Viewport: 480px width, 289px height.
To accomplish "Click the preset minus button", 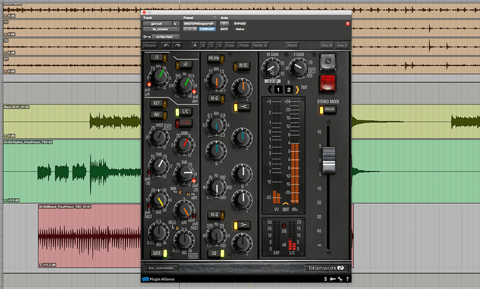I will click(185, 29).
